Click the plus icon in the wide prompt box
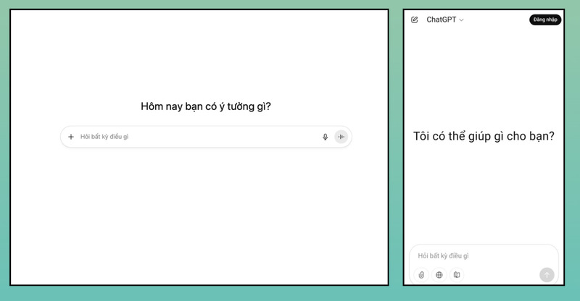The image size is (580, 301). (70, 137)
